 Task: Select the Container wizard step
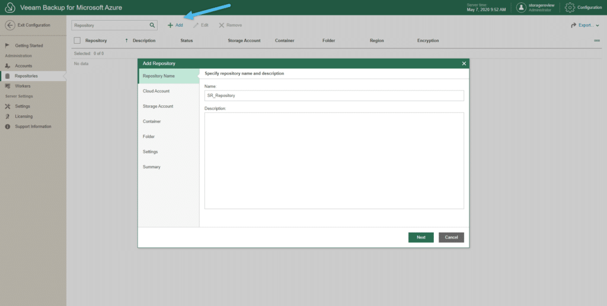coord(169,121)
